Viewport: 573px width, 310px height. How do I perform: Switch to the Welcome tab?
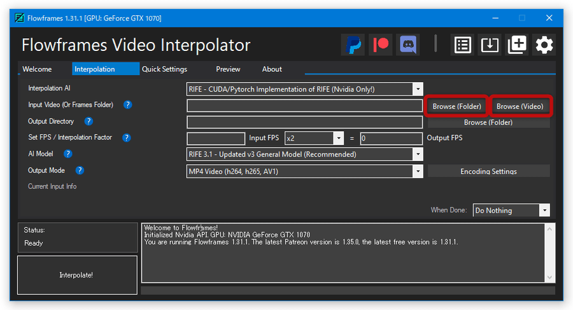37,69
